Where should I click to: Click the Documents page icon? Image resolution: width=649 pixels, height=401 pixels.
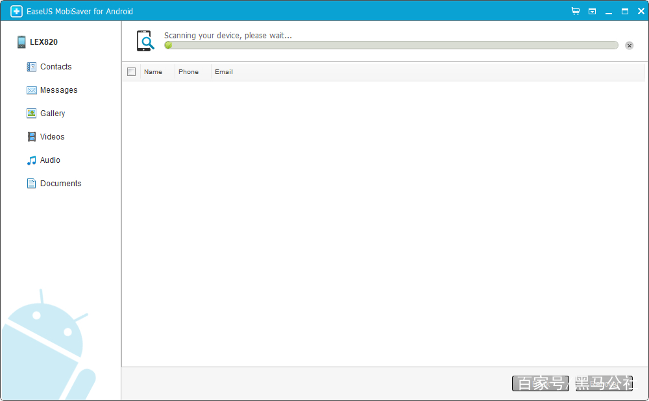[31, 184]
